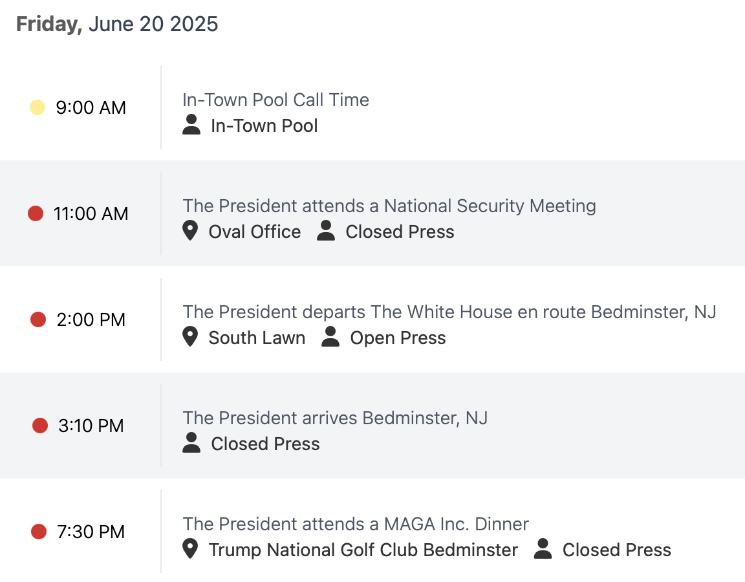Click the yellow dot beside 9:00 AM
The width and height of the screenshot is (745, 582).
coord(38,107)
